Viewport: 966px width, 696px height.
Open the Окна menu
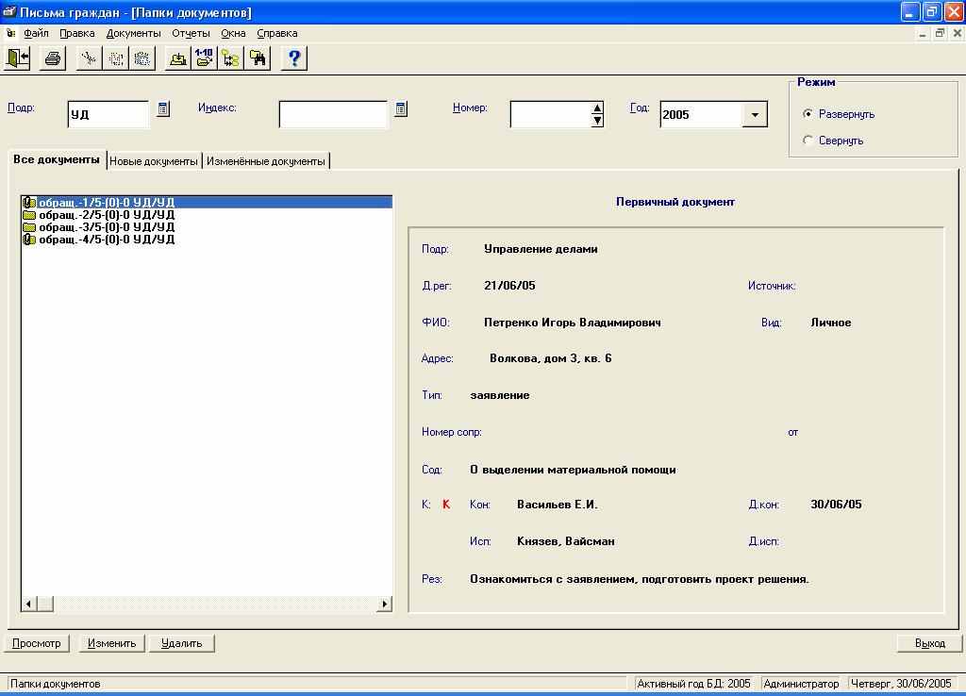[x=234, y=33]
